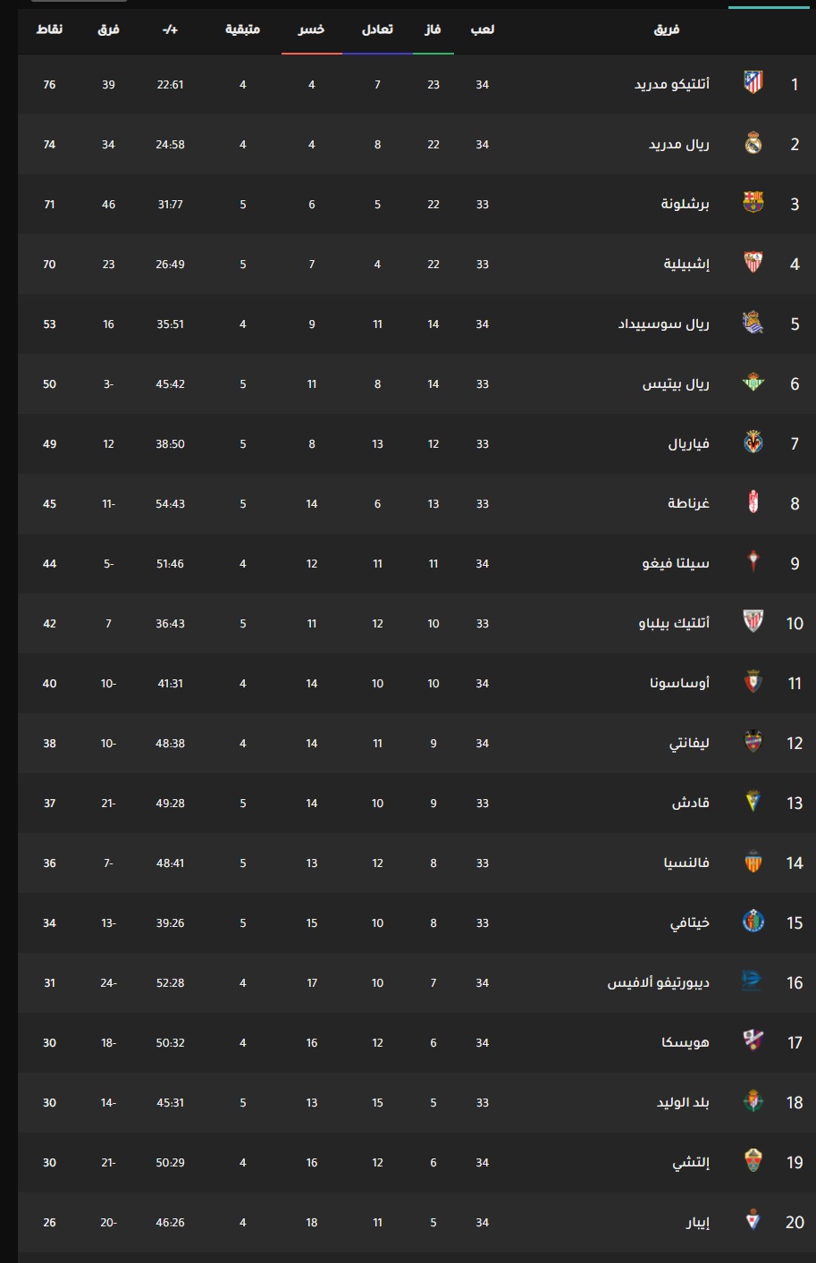Open team page for سيلتا فيغو
The image size is (816, 1263).
click(x=676, y=563)
